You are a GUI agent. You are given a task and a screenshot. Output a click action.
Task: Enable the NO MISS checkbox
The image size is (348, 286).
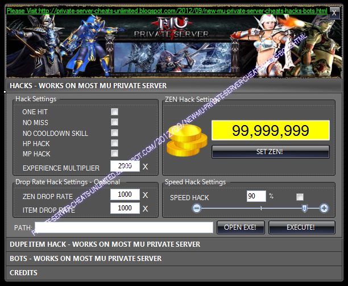[114, 122]
